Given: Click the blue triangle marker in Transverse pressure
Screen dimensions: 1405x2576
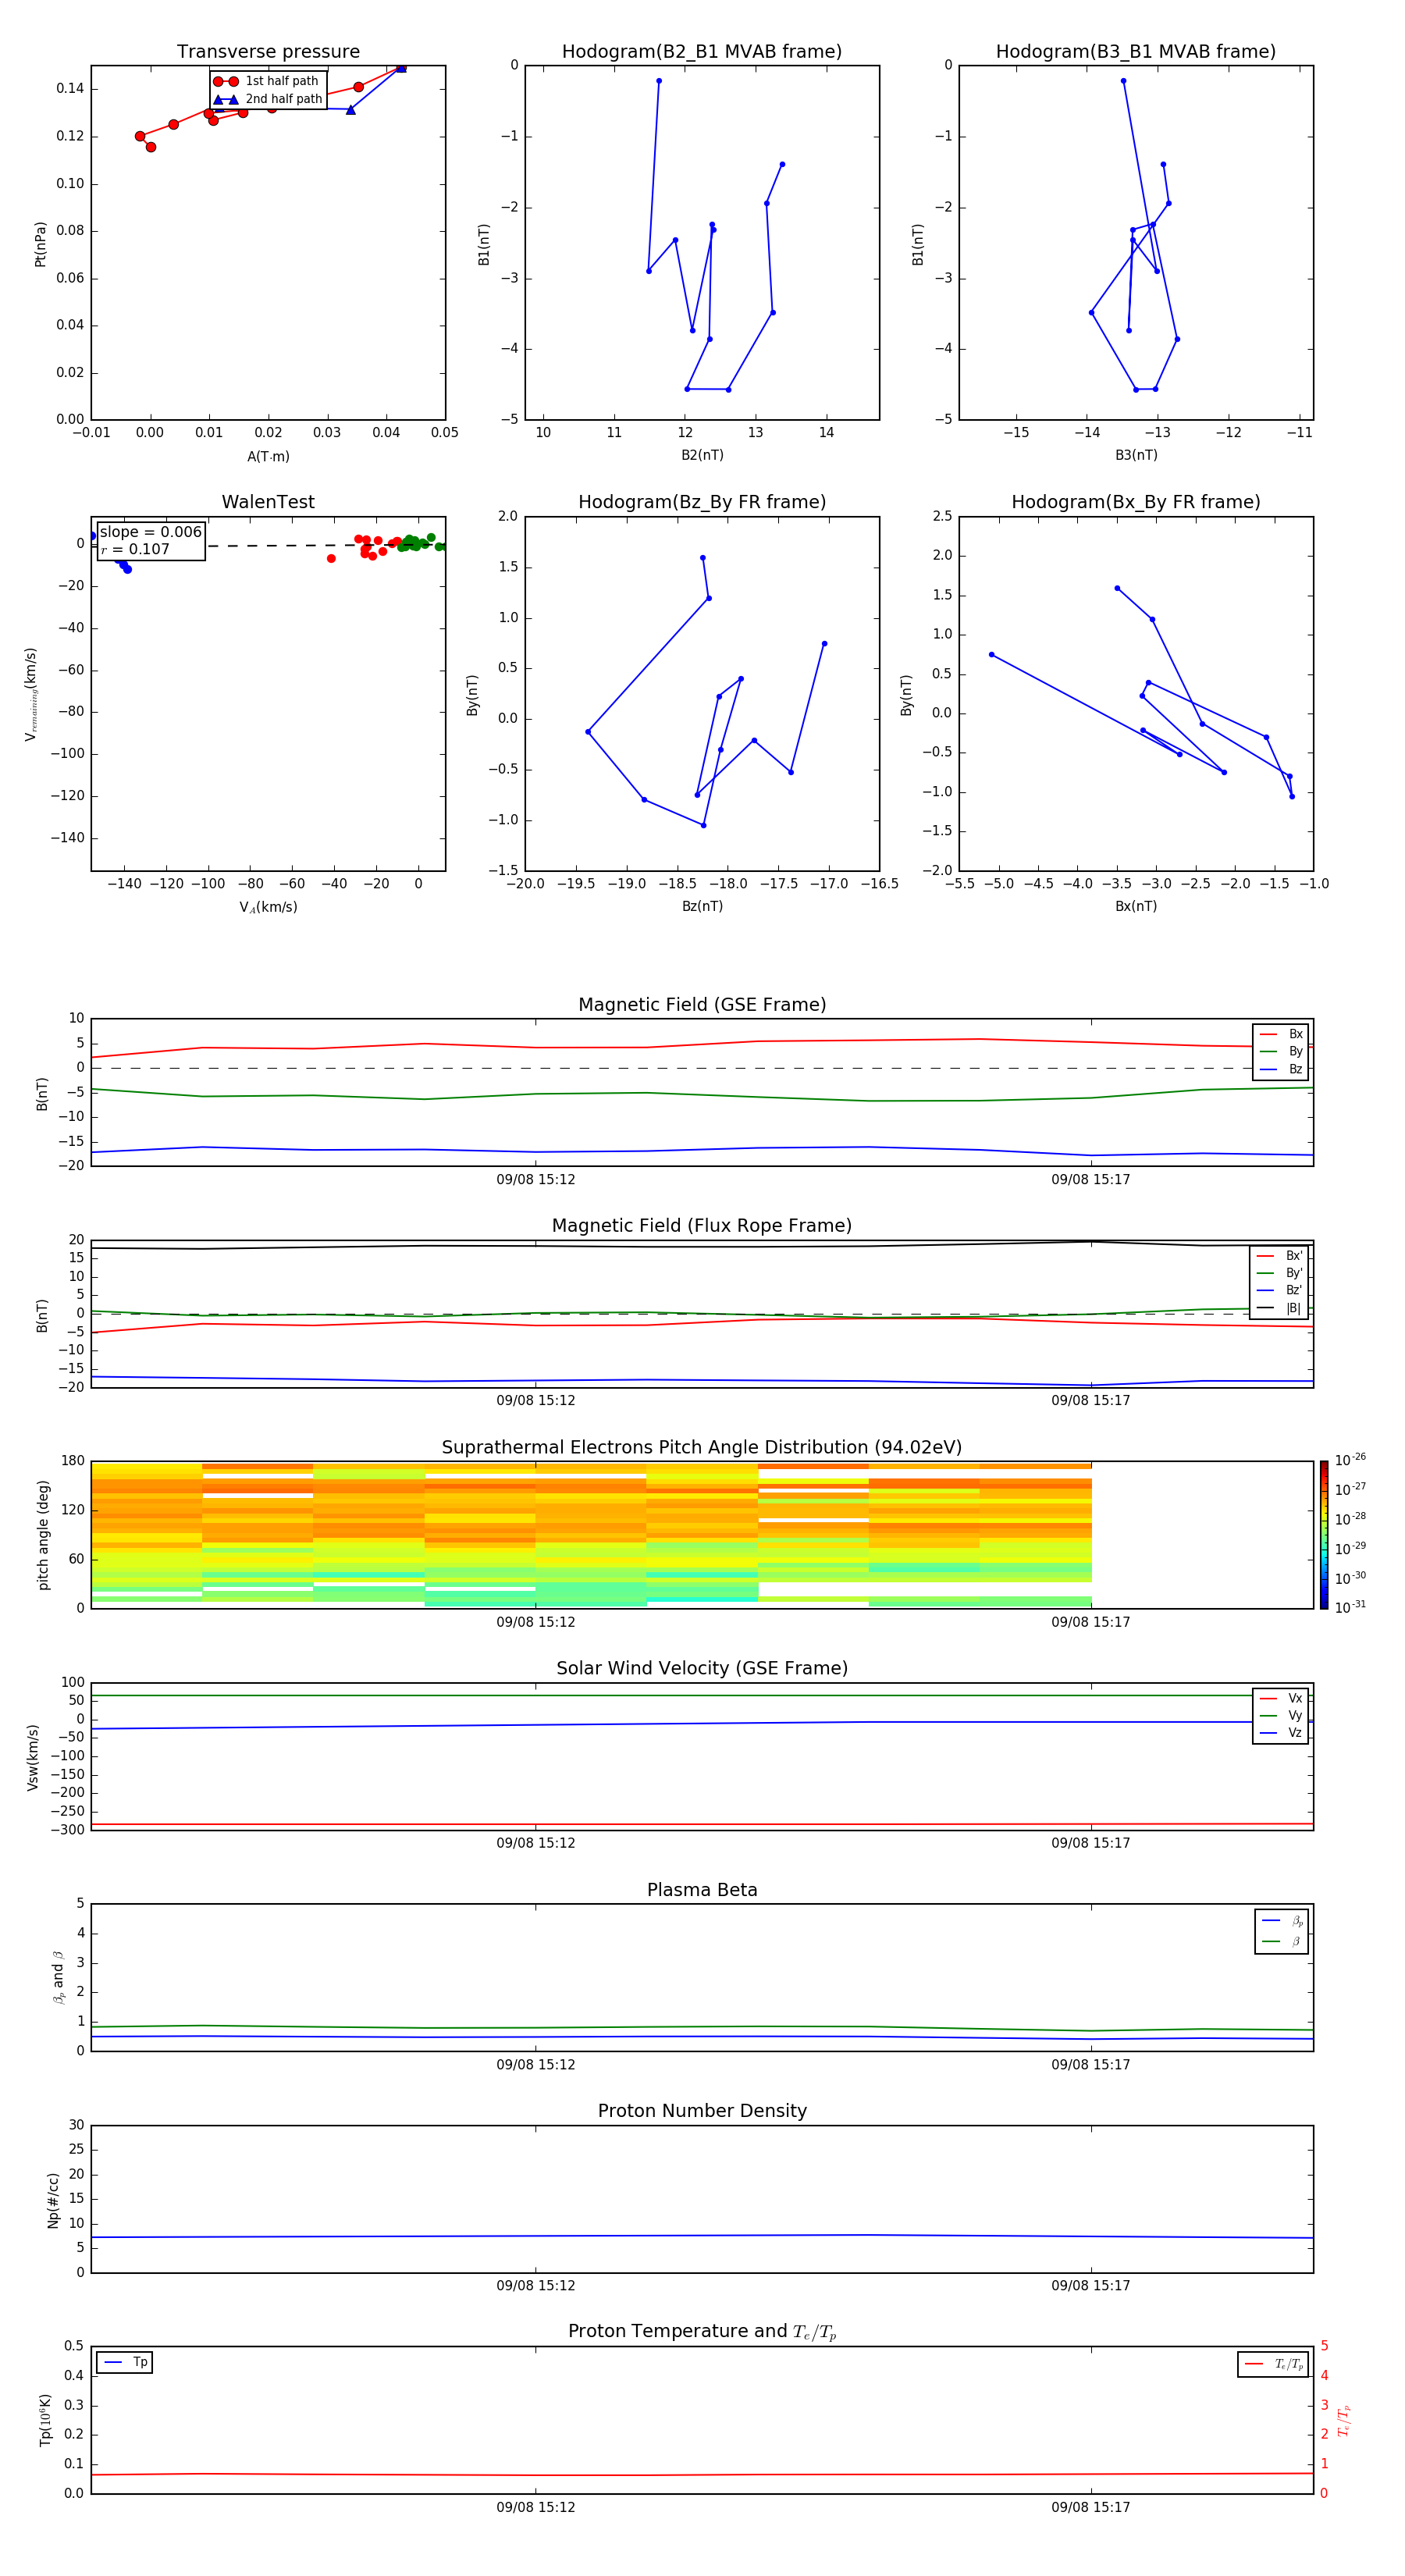Looking at the screenshot, I should 350,109.
